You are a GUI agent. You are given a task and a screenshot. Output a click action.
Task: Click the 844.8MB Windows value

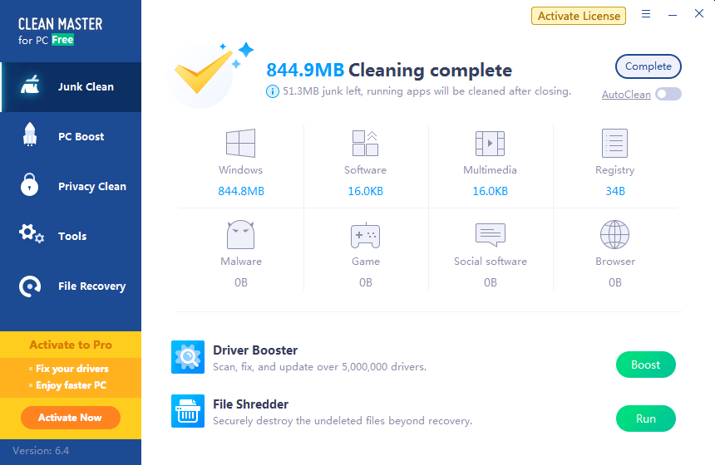[241, 191]
